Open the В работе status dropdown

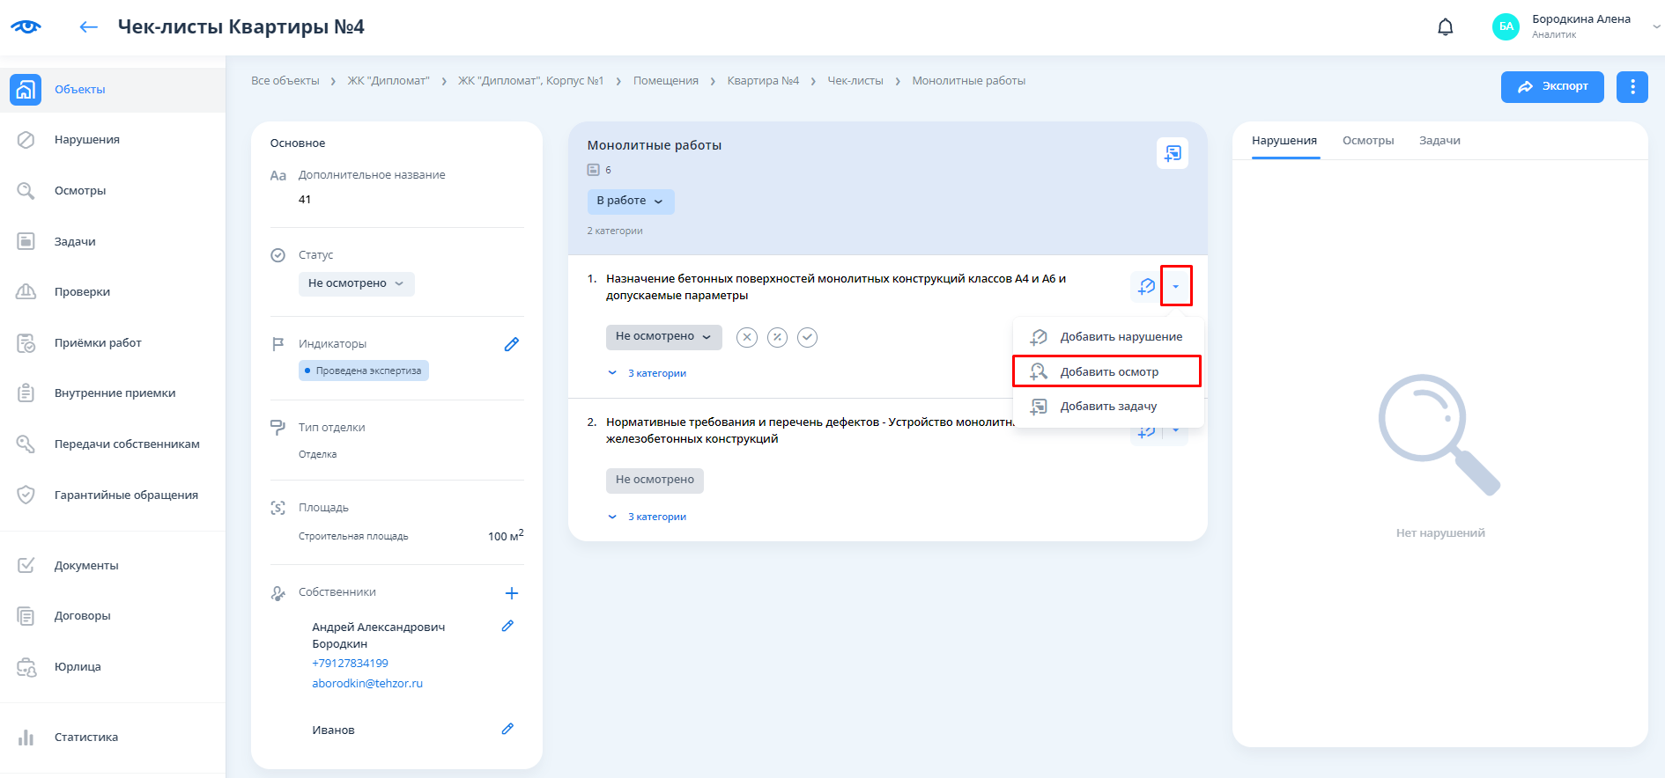point(630,202)
